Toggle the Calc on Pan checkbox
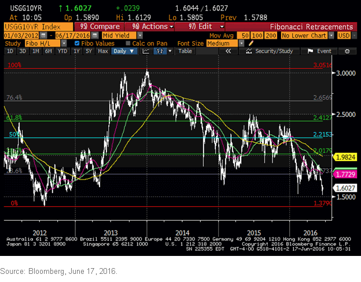The image size is (361, 282). tap(128, 43)
